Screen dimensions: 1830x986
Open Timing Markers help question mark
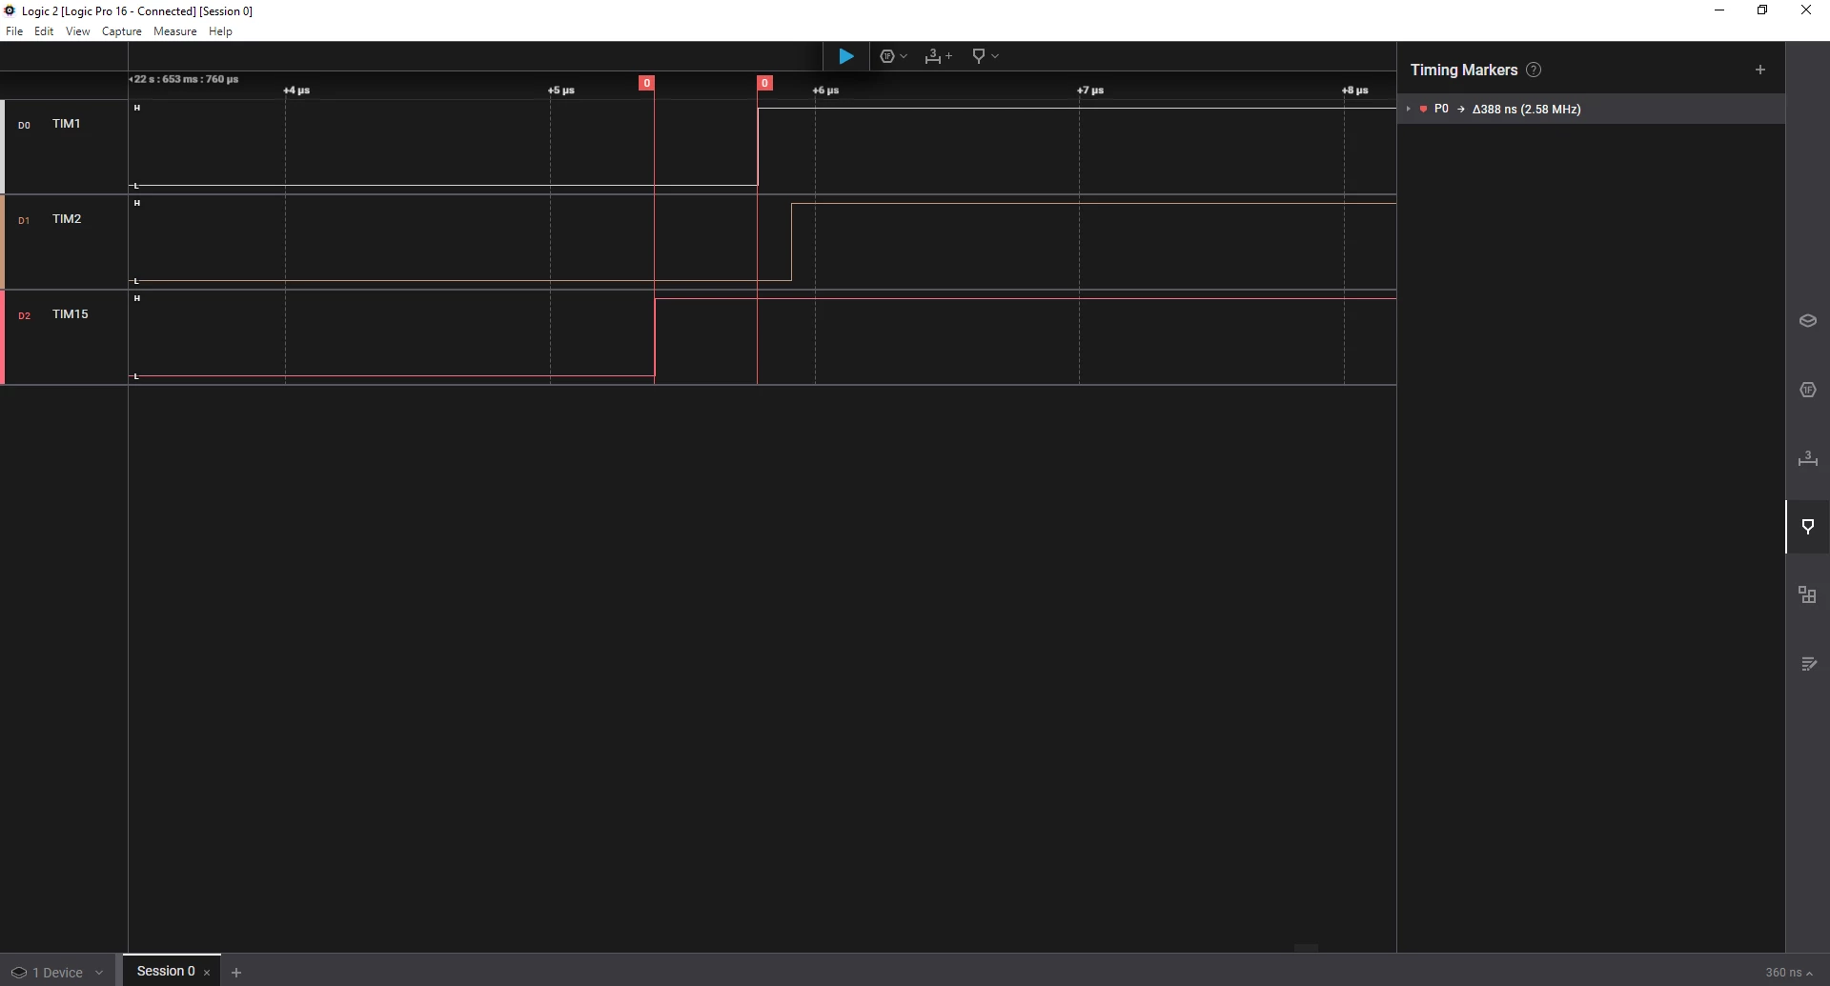point(1534,70)
